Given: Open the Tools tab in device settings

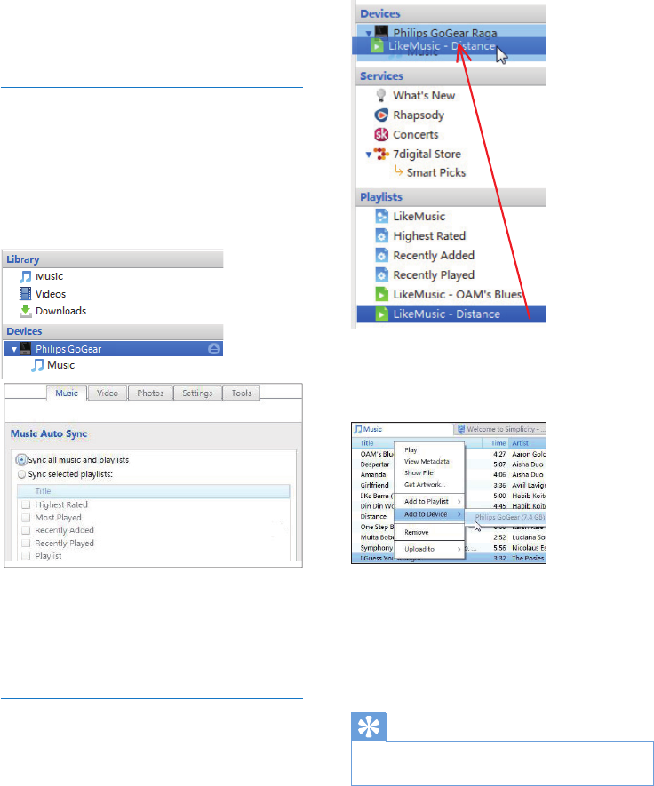Looking at the screenshot, I should (241, 393).
